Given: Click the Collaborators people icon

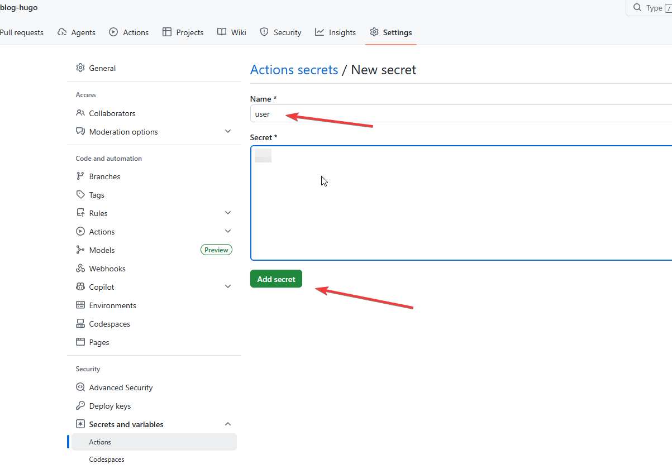Looking at the screenshot, I should click(80, 113).
